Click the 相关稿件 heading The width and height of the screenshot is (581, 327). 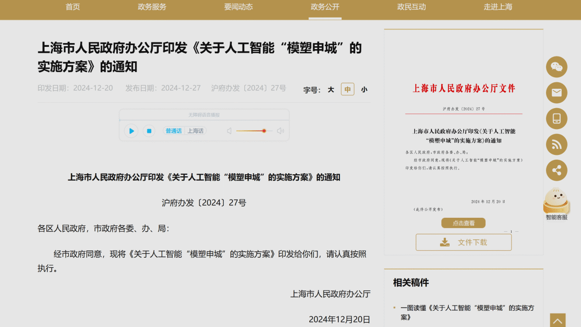[411, 282]
